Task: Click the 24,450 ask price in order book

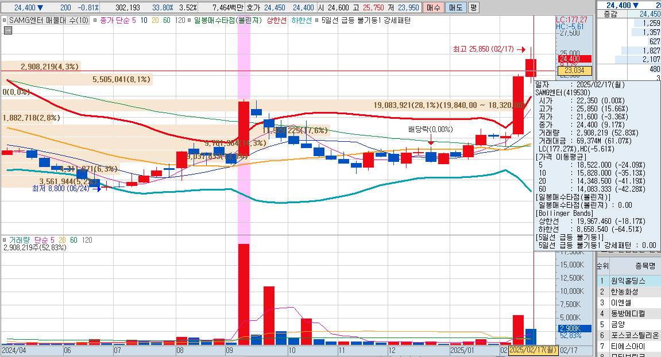Action: pyautogui.click(x=650, y=14)
